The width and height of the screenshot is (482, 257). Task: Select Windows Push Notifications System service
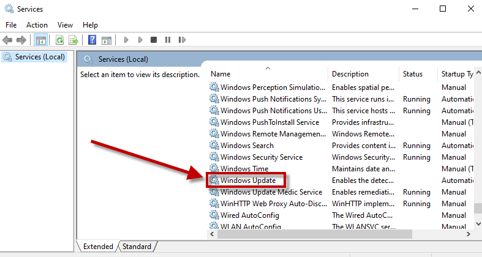(x=341, y=99)
